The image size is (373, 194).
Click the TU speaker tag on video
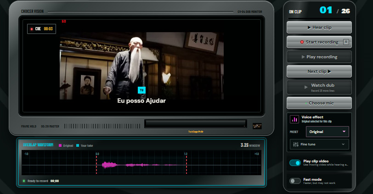[141, 90]
